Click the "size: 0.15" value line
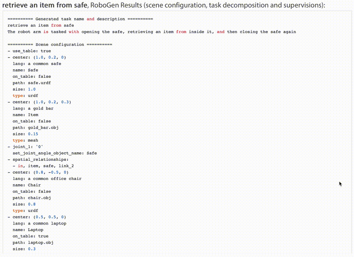This screenshot has height=257, width=354. coord(25,134)
